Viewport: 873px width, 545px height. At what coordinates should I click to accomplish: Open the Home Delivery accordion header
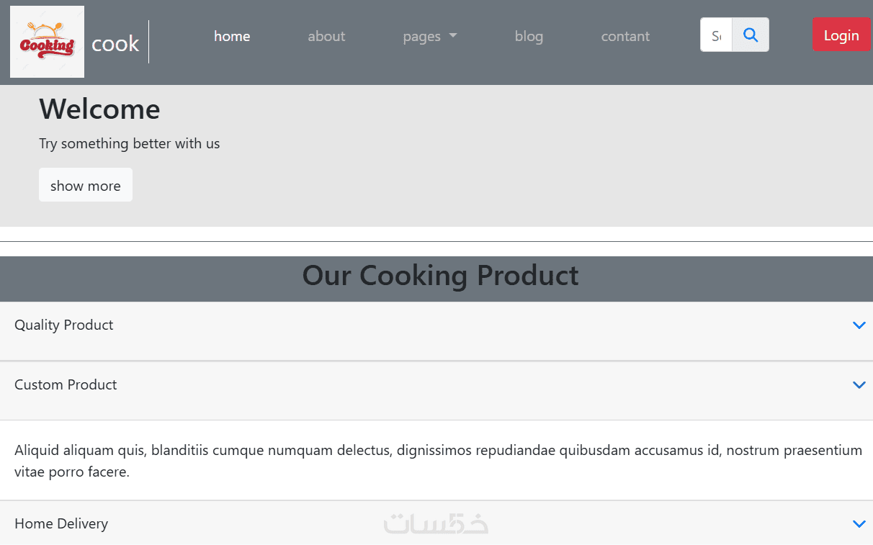click(x=61, y=524)
